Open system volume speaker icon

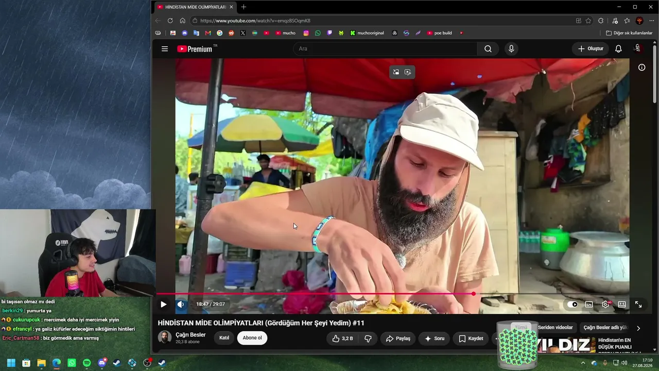[625, 363]
